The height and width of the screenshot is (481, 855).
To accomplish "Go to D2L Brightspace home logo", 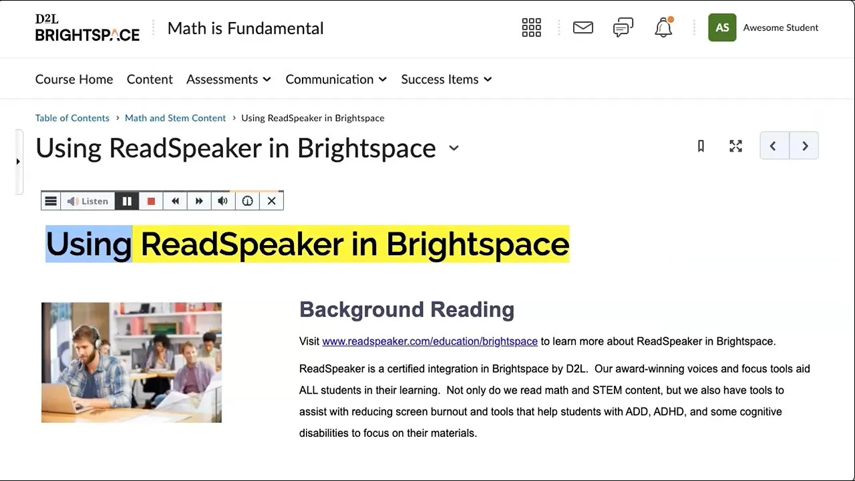I will click(88, 28).
